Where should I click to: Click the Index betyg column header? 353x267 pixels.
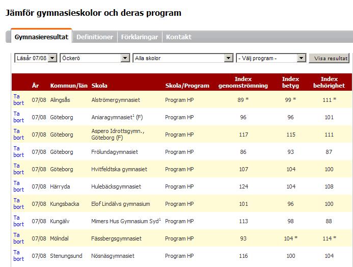pos(290,82)
